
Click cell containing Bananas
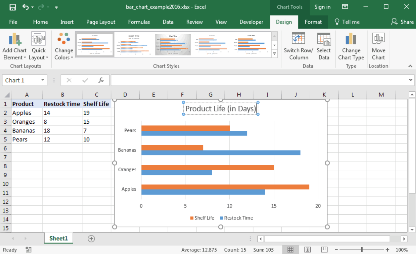(27, 131)
